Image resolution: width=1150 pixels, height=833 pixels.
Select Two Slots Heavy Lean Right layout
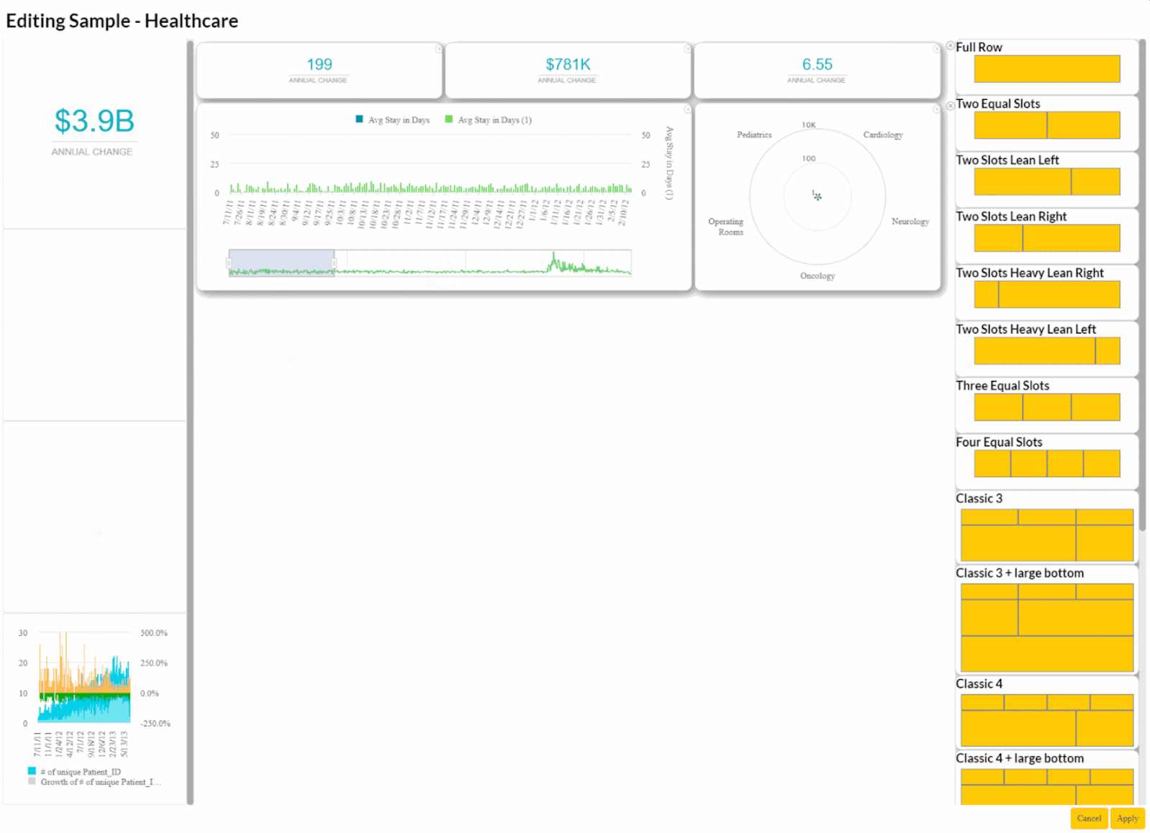(1046, 294)
